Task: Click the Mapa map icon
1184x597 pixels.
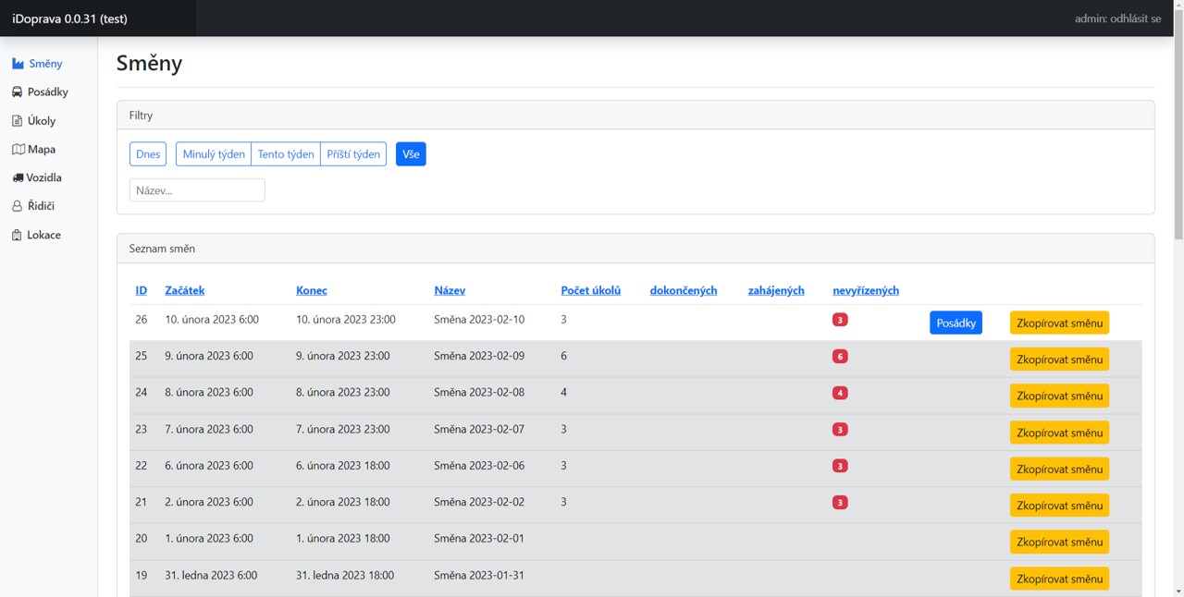Action: click(x=18, y=150)
